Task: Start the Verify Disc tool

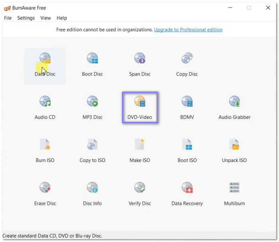Action: [x=139, y=194]
